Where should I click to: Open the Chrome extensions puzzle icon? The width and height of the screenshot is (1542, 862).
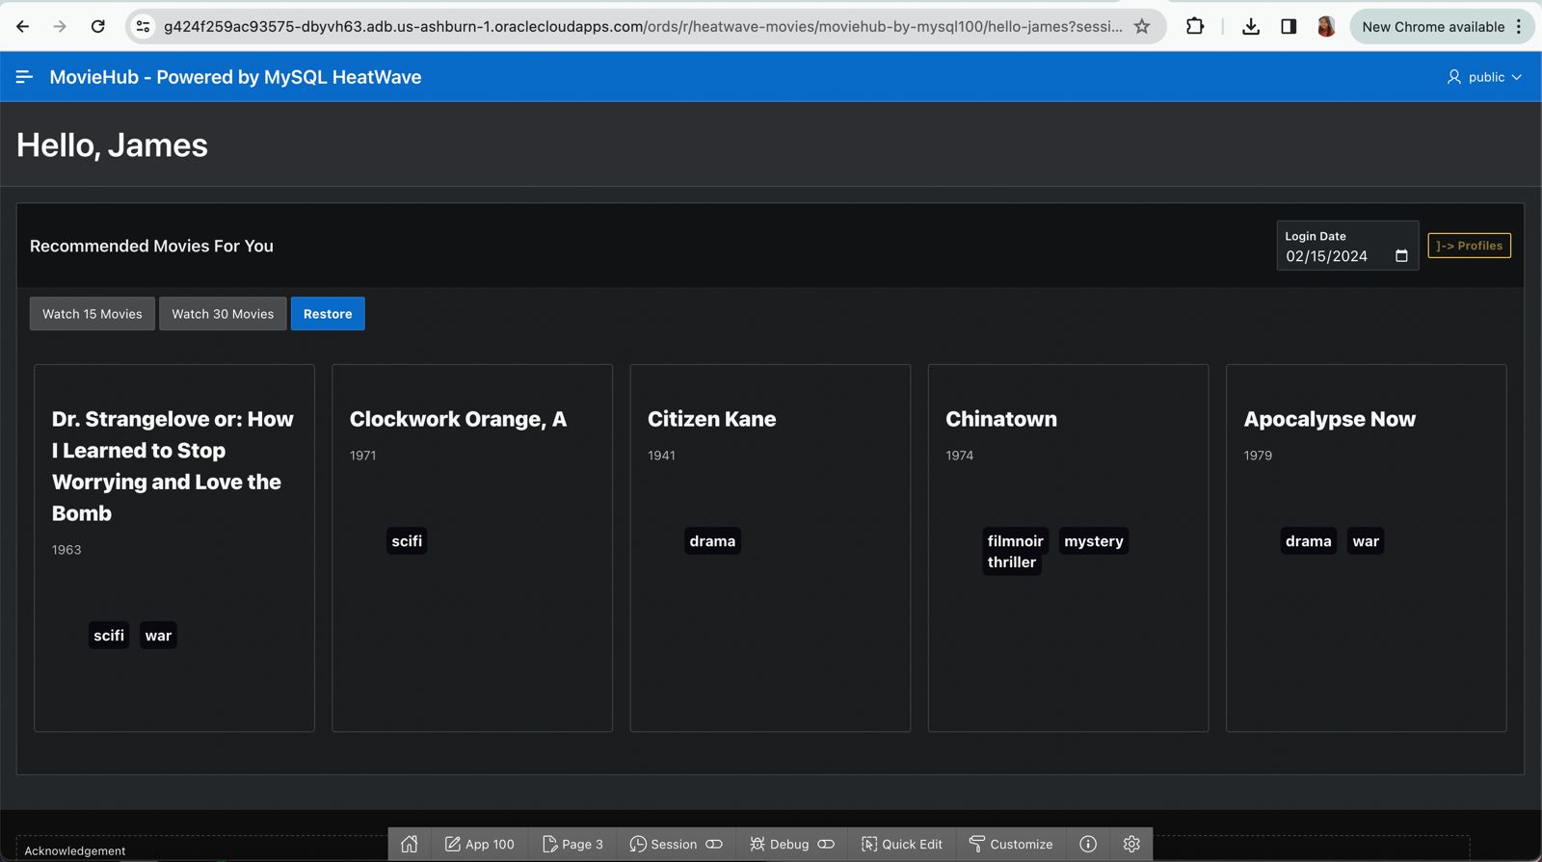1195,26
